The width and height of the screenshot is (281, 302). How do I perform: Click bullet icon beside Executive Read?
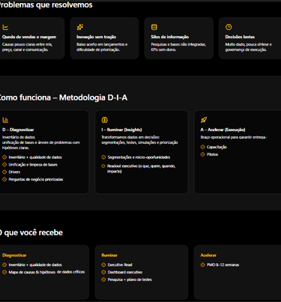103,265
